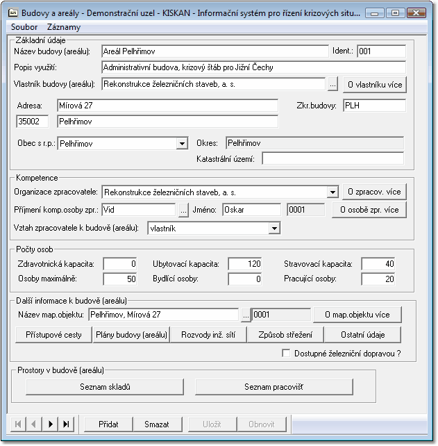The width and height of the screenshot is (438, 446).
Task: Minimize the Budovy a areály window
Action: [374, 13]
